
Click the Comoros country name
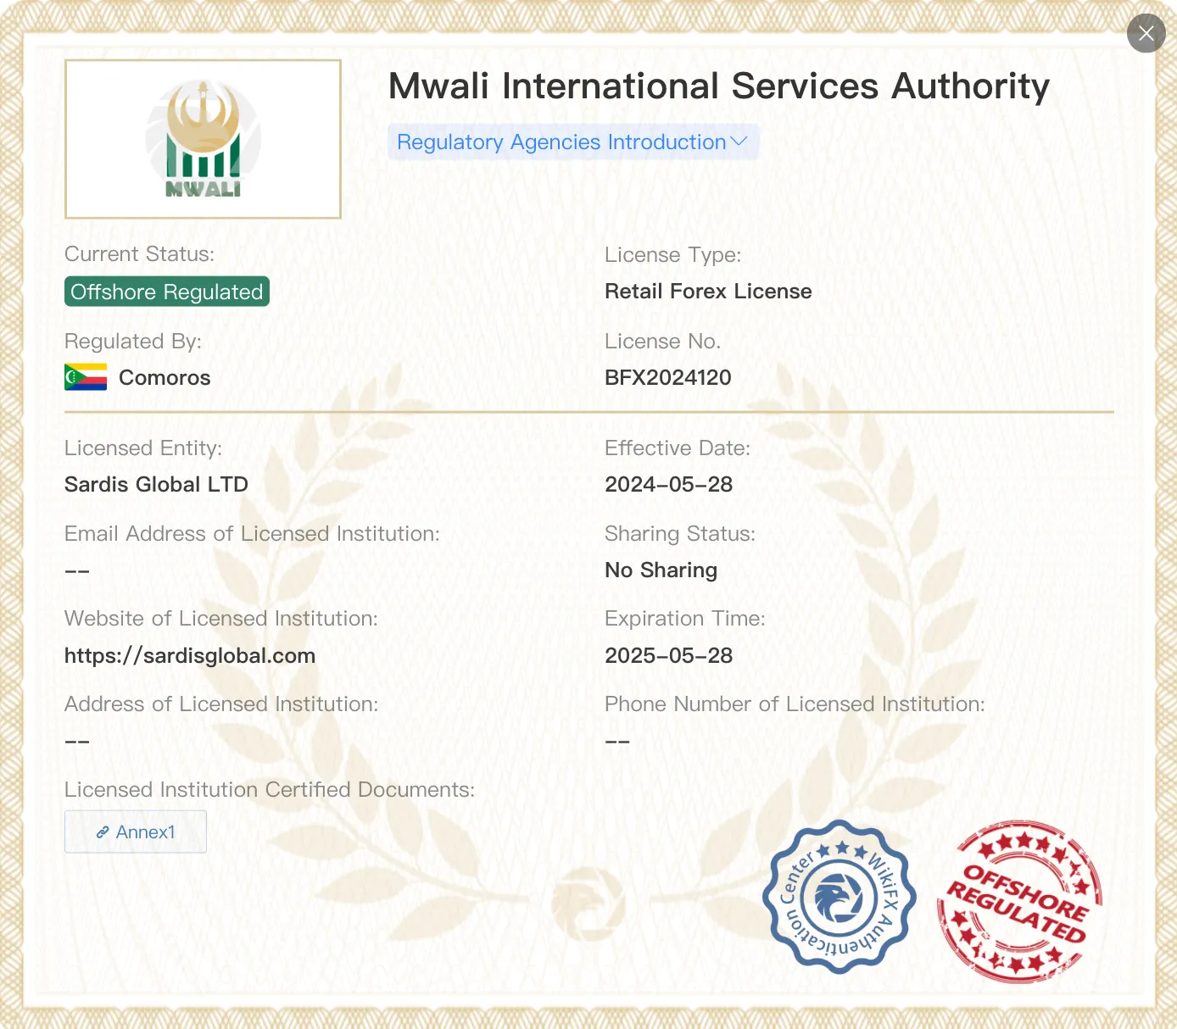point(165,377)
